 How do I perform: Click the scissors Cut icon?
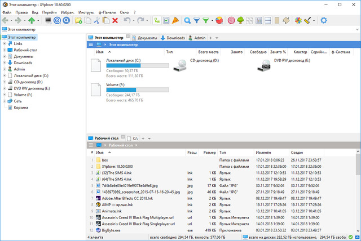96,20
